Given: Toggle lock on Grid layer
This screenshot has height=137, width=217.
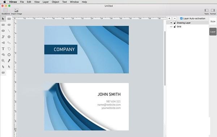Looking at the screenshot, I should [x=175, y=26].
